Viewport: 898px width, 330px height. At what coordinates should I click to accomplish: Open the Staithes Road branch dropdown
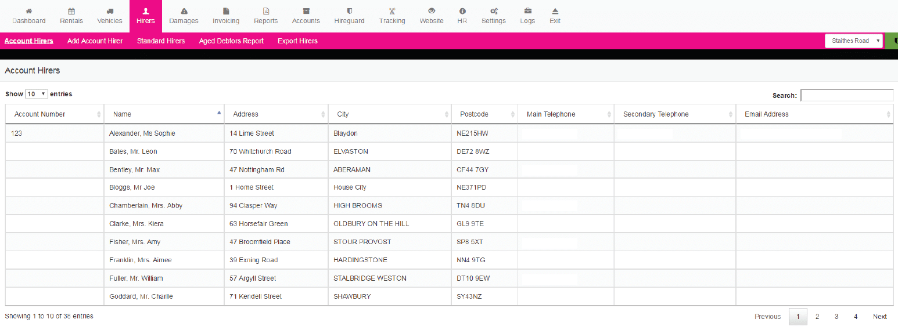point(853,41)
